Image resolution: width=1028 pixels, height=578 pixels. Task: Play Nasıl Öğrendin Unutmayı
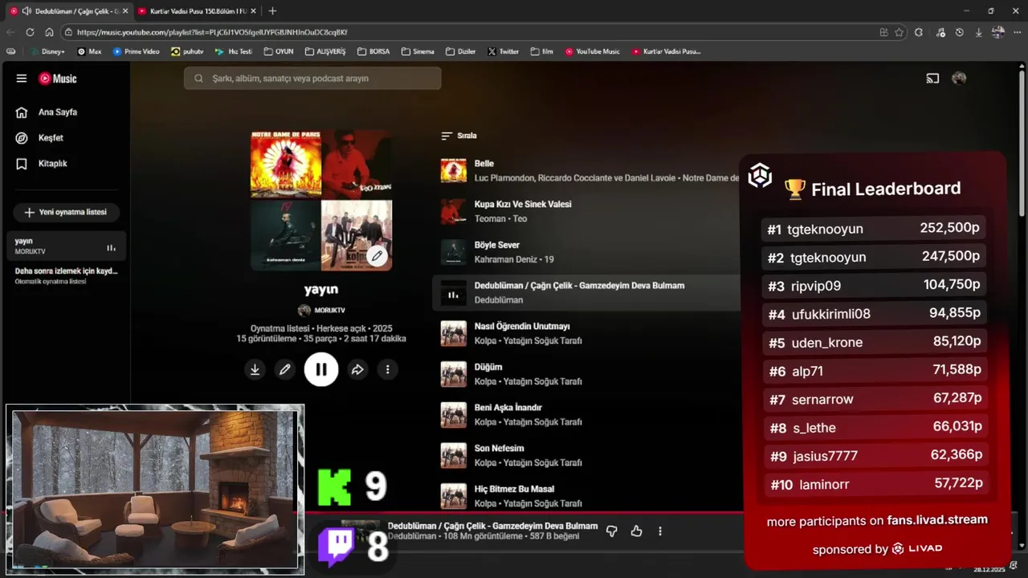tap(522, 326)
